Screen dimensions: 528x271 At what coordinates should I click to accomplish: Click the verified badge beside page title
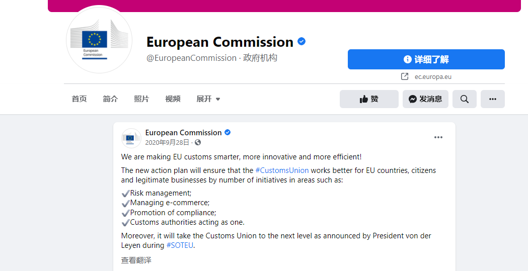(301, 42)
